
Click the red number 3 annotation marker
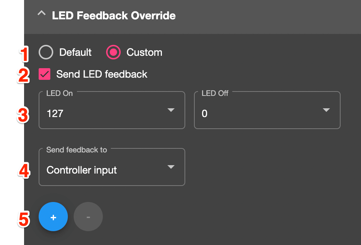pos(23,115)
